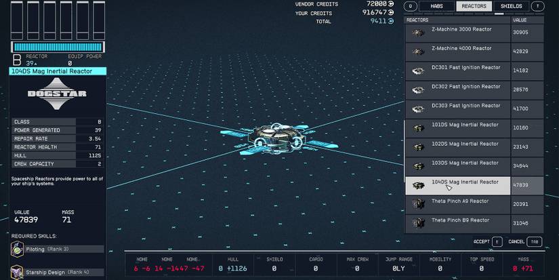Click the Reactors column header

click(457, 20)
